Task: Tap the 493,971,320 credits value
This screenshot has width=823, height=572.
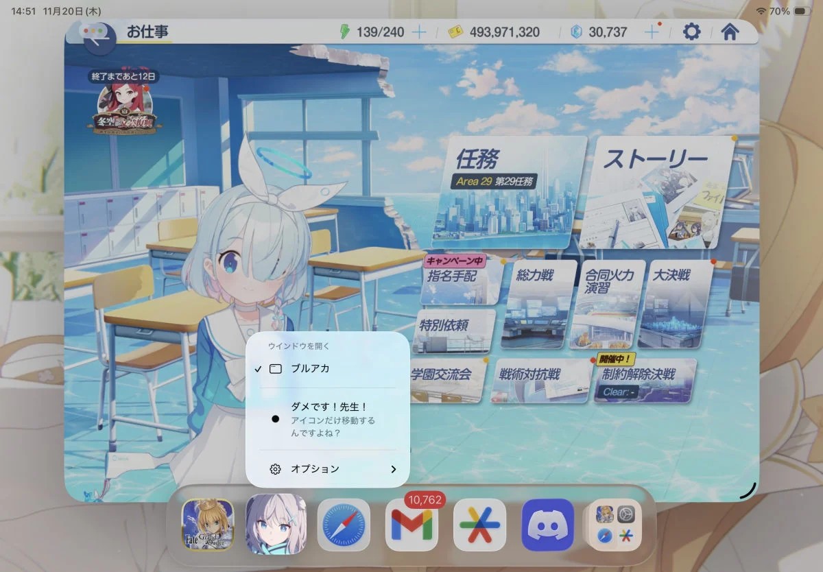Action: pos(504,32)
